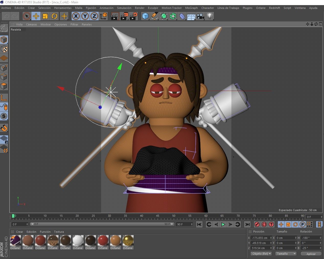
Task: Switch to texture mode checkered cube
Action: [x=4, y=49]
